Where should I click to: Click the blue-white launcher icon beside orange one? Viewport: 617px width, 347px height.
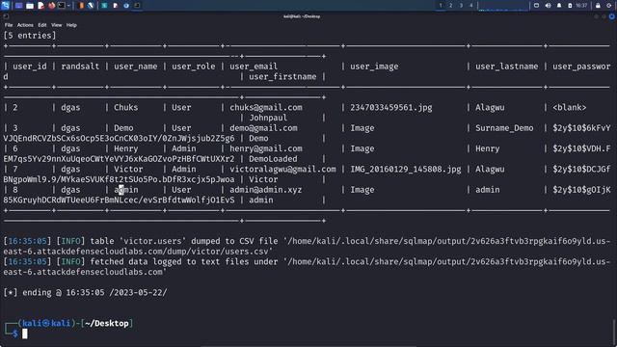91,6
